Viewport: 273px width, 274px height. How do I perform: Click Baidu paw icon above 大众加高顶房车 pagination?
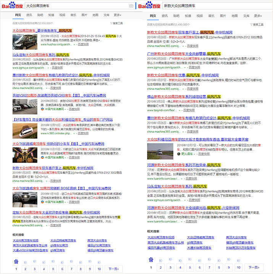pos(16,262)
